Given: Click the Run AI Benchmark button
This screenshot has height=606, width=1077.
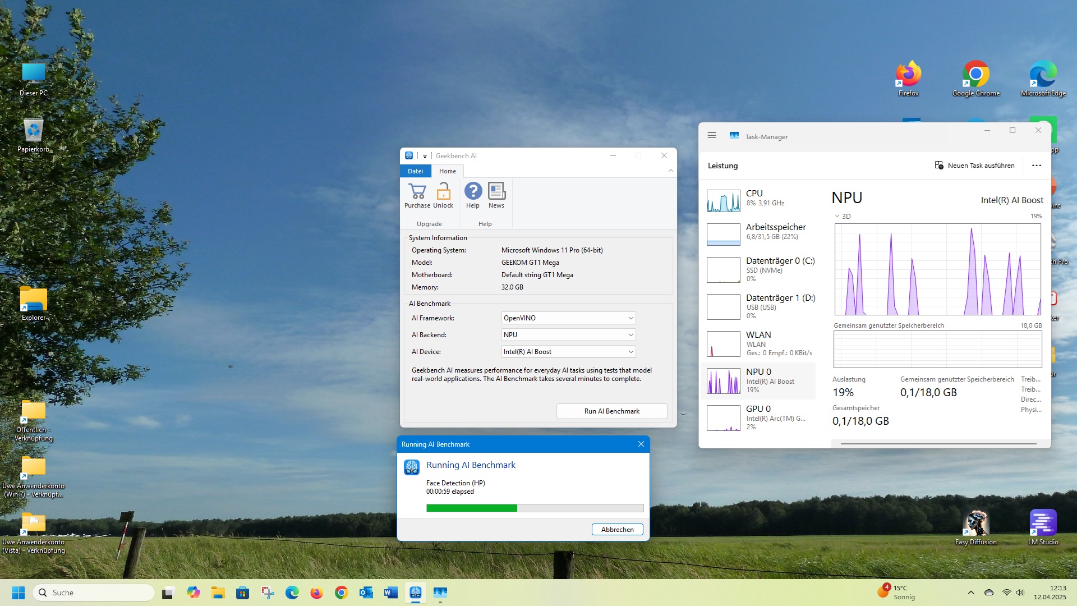Looking at the screenshot, I should coord(611,411).
